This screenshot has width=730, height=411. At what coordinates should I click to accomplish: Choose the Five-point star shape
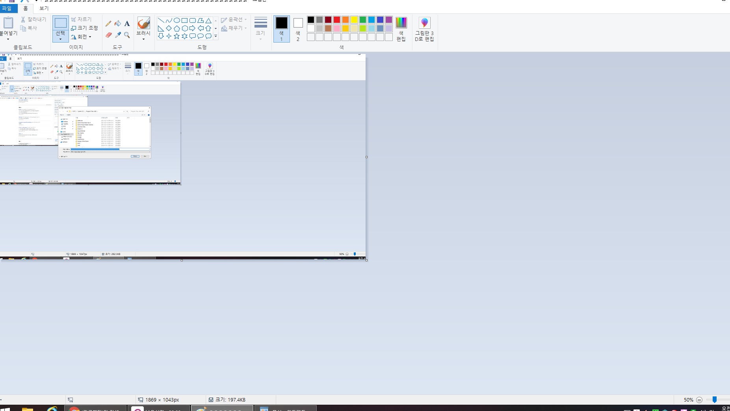coord(176,36)
